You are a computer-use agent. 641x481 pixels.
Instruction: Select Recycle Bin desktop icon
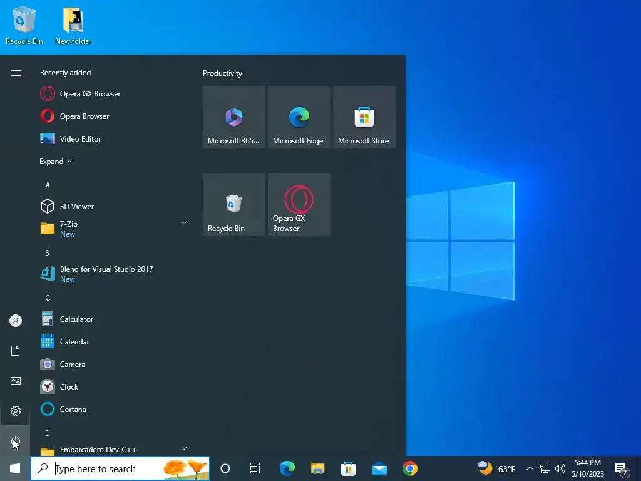click(x=24, y=25)
